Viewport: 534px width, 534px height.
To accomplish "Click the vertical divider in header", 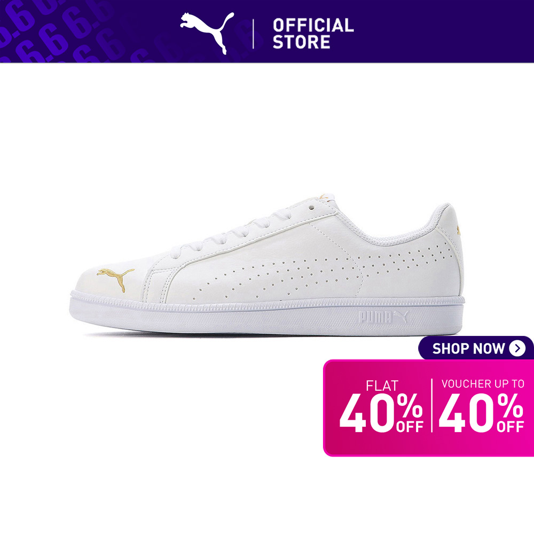I will point(253,34).
